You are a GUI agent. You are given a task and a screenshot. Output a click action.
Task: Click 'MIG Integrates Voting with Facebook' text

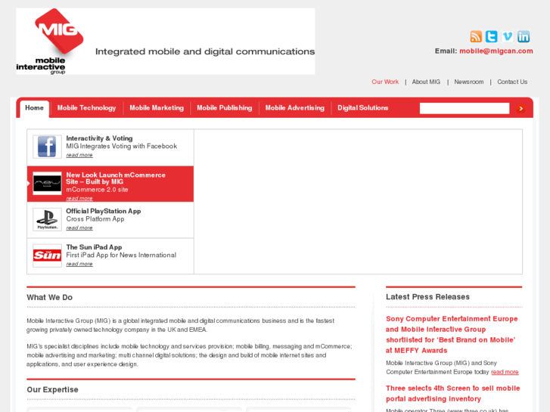click(x=121, y=146)
